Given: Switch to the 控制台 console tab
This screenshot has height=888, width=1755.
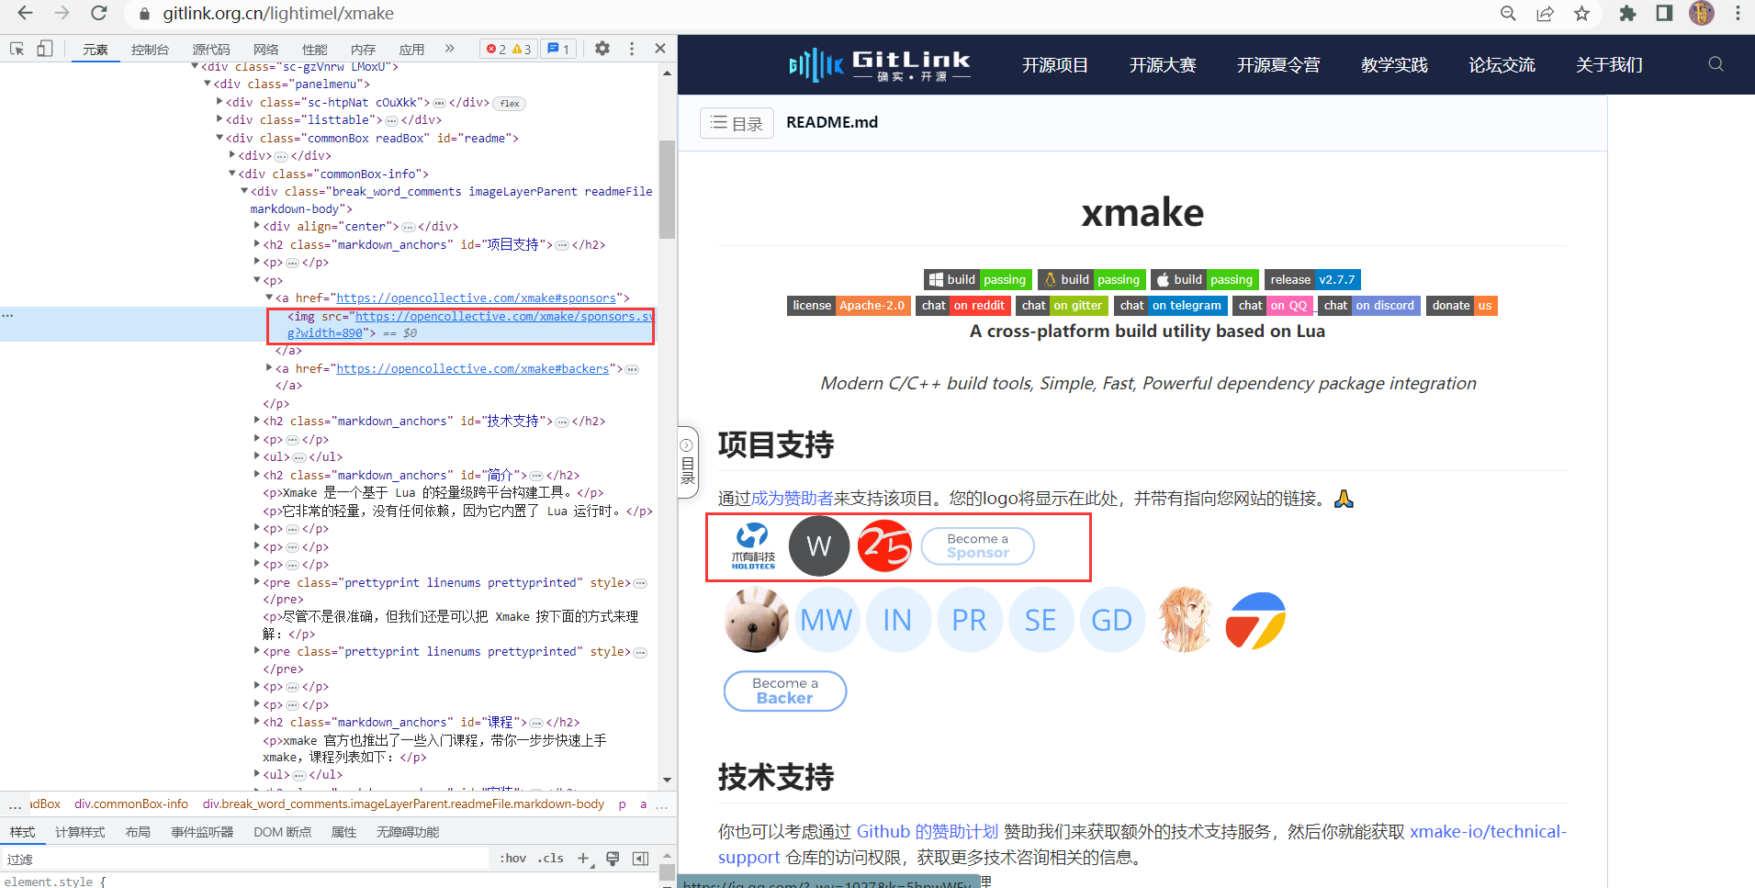Looking at the screenshot, I should [x=150, y=50].
